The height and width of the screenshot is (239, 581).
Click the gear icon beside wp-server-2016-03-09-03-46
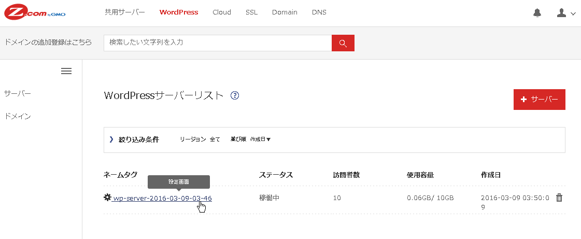coord(107,198)
